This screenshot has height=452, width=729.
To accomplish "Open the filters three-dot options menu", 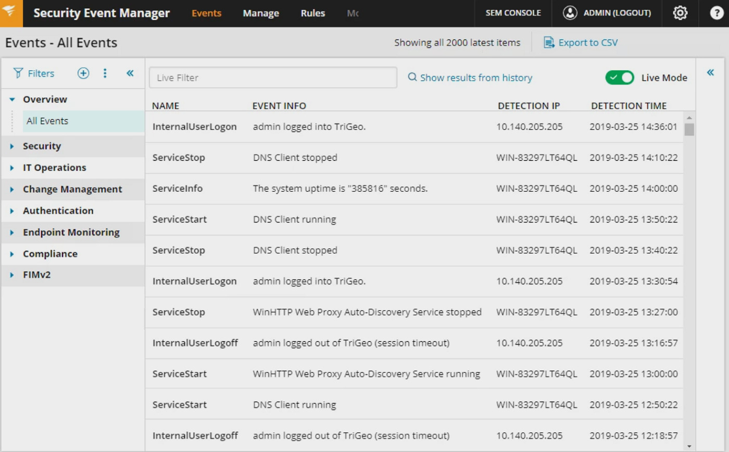I will tap(105, 73).
